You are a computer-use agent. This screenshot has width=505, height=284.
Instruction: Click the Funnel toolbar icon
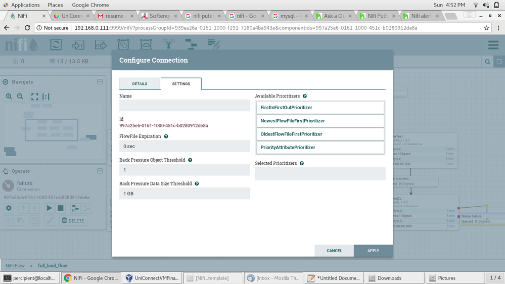[168, 44]
